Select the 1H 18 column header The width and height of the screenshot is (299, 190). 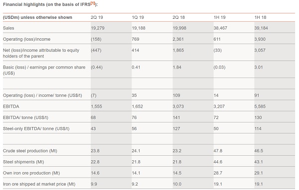[260, 17]
